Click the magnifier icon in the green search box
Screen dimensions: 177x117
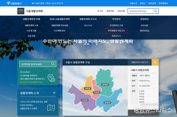point(53,64)
